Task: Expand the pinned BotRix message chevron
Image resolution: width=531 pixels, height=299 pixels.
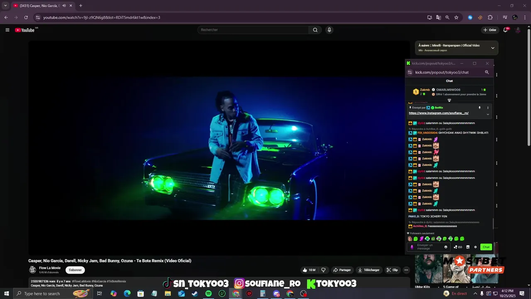Action: pos(488,114)
